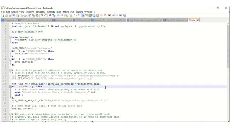Toggle word wrap in toolbar
Screen dimensions: 230x129
pos(75,15)
